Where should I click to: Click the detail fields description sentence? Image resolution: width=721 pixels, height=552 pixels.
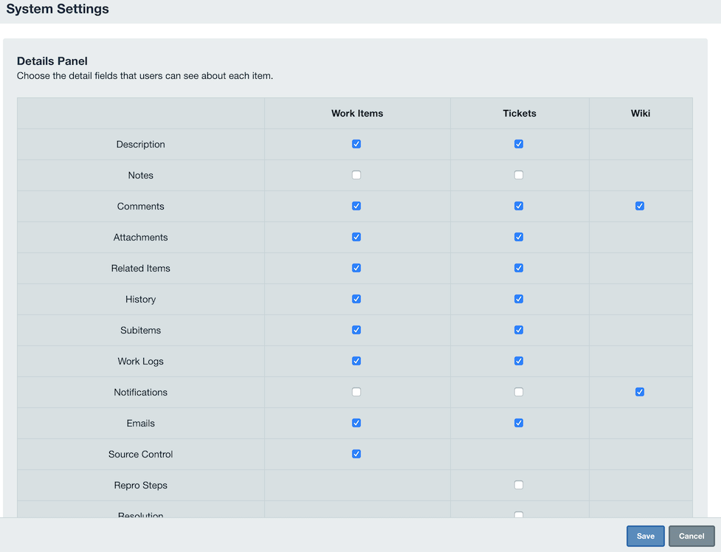point(145,76)
